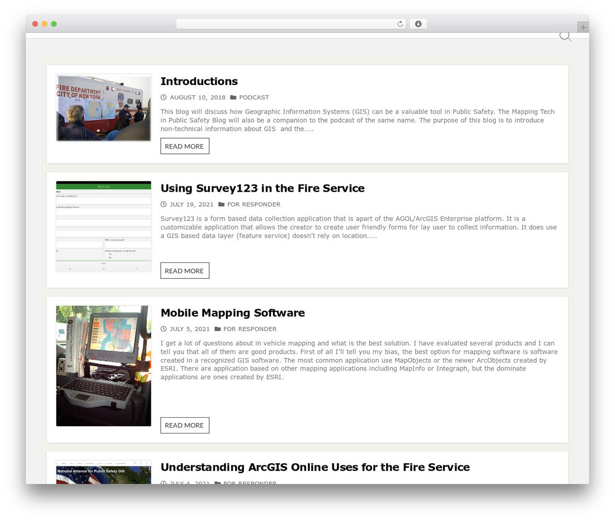615x521 pixels.
Task: Add a new tab with plus button
Action: point(583,27)
